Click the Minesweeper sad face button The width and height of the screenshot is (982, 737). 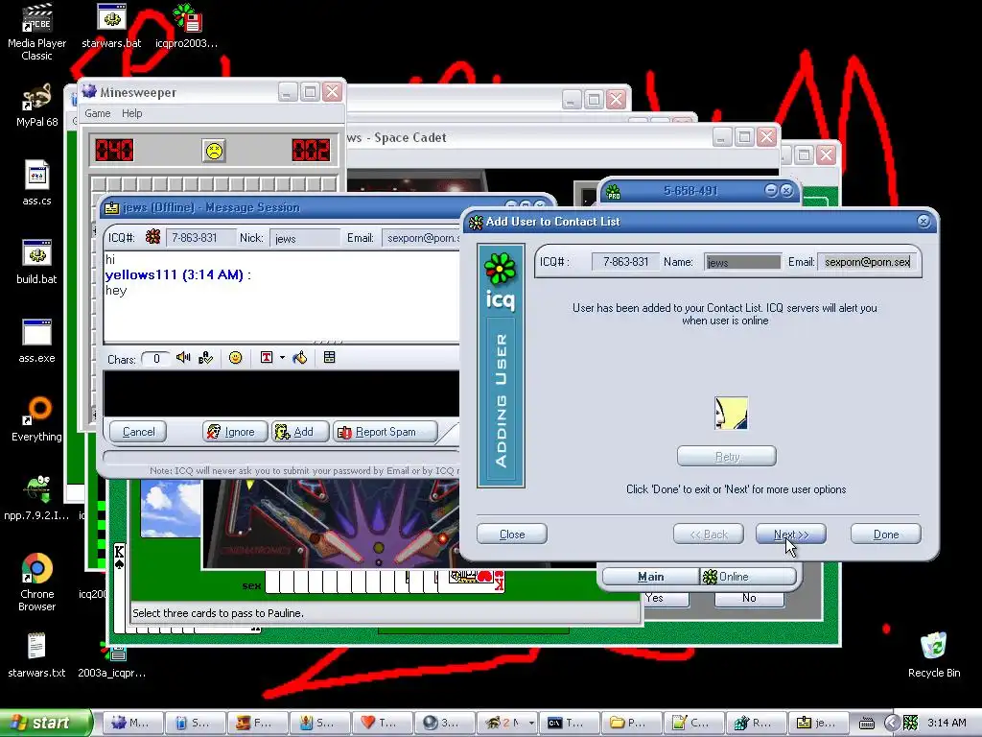[214, 151]
